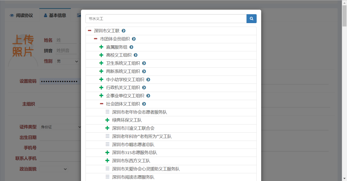This screenshot has width=347, height=181.
Task: Expand the 深圳市川渝义工联合会 node
Action: tap(107, 128)
